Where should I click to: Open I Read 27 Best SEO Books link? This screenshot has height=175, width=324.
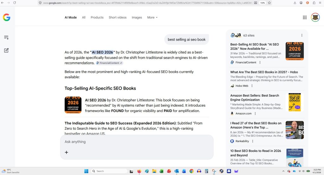tap(256, 125)
